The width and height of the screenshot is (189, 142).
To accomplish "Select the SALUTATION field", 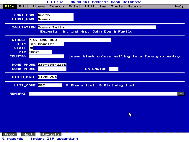I will (x=97, y=28).
